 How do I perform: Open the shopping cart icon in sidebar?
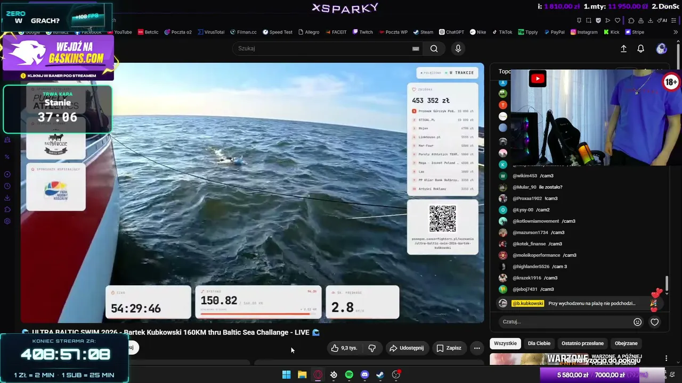[7, 140]
